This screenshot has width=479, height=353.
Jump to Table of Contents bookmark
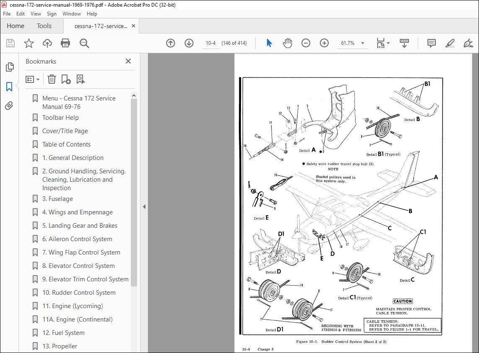[x=66, y=144]
